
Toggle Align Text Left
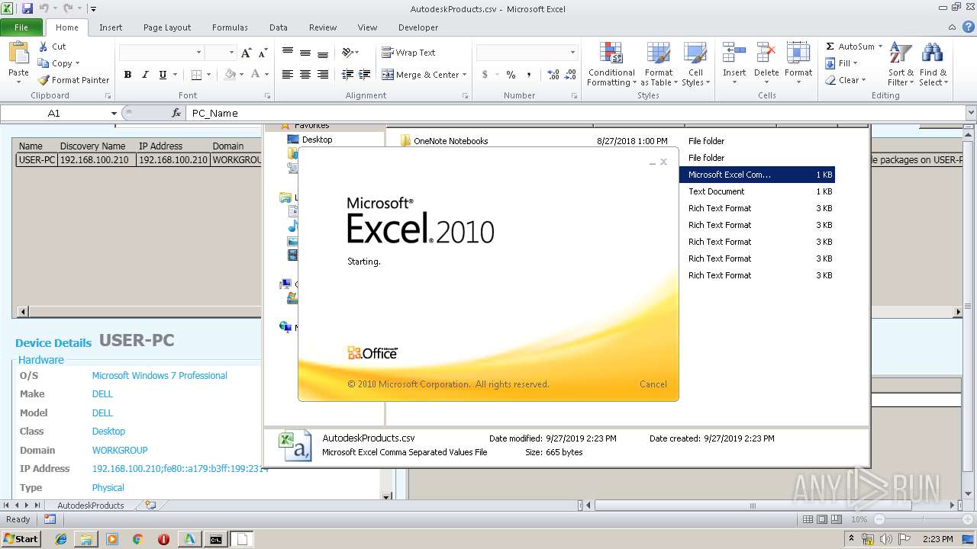click(288, 75)
